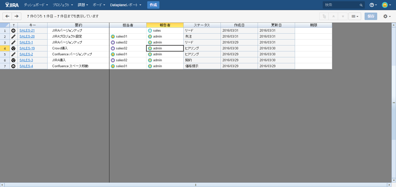Open issue SALES-20
Image resolution: width=396 pixels, height=187 pixels.
(x=27, y=36)
